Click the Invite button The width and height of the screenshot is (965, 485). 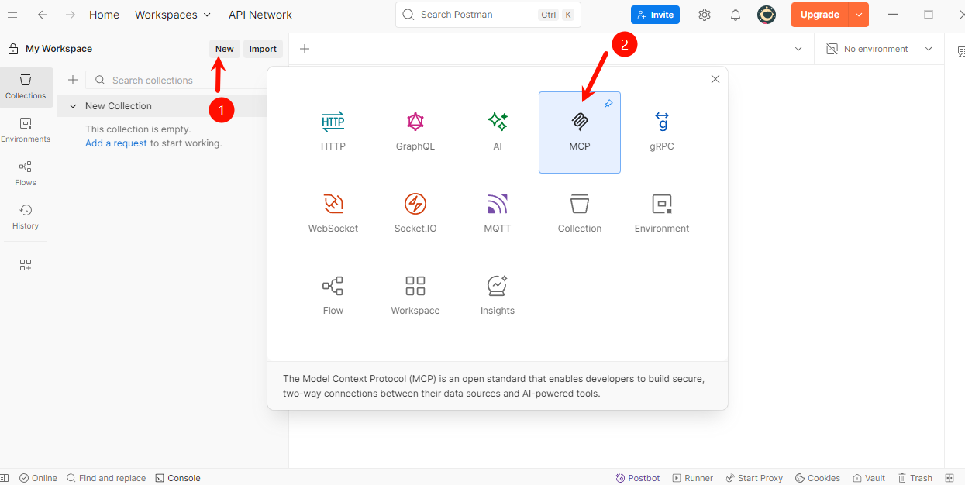655,15
